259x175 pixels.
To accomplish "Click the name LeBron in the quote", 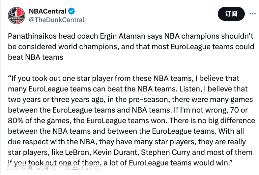I will [77, 152].
